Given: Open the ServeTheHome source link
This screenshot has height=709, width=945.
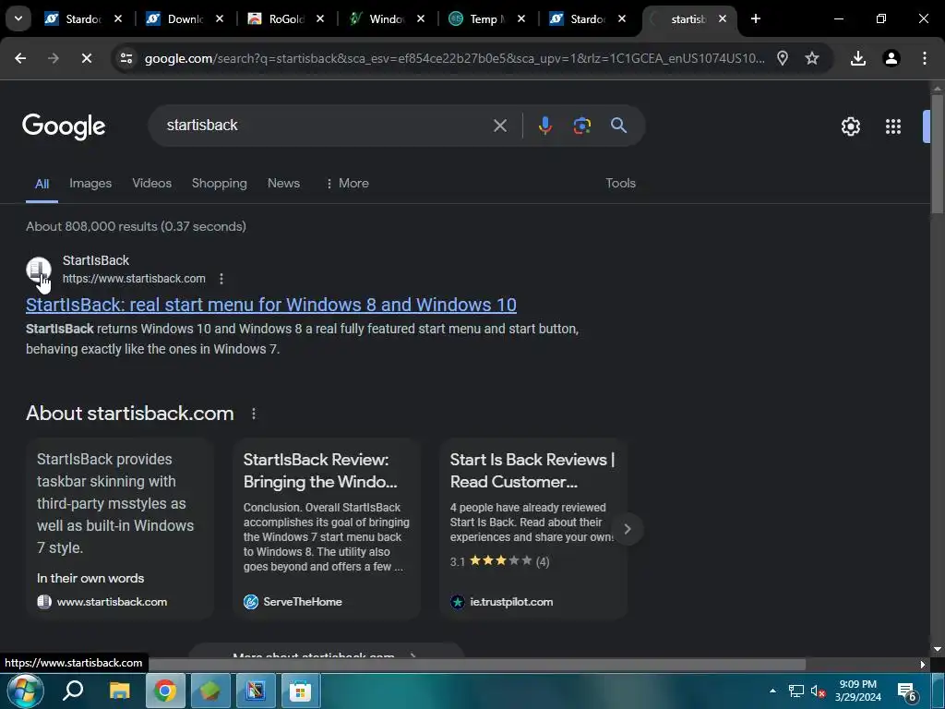Looking at the screenshot, I should pyautogui.click(x=293, y=602).
